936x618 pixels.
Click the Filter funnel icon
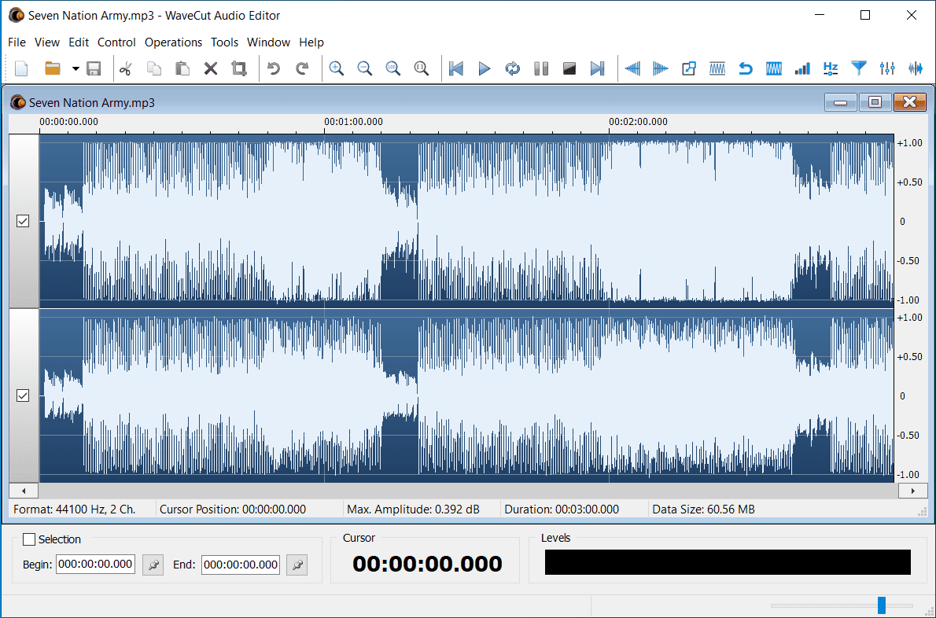click(x=859, y=68)
